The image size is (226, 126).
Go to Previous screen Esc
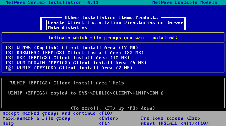[171, 118]
